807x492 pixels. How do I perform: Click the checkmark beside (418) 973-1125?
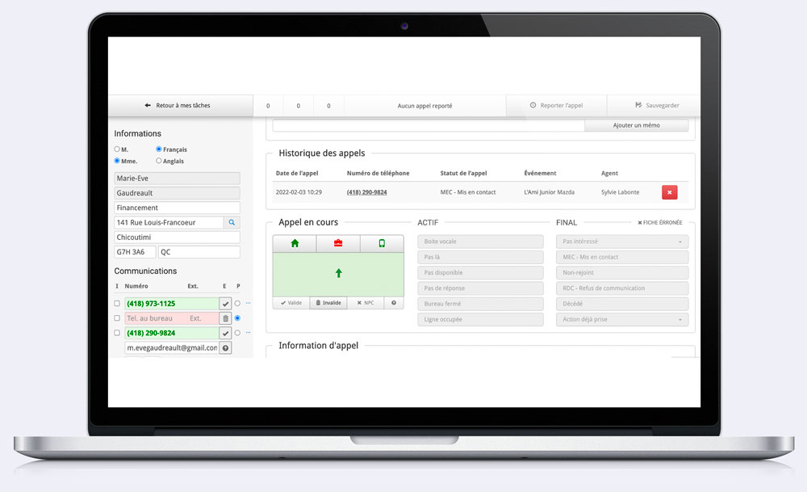pyautogui.click(x=225, y=304)
